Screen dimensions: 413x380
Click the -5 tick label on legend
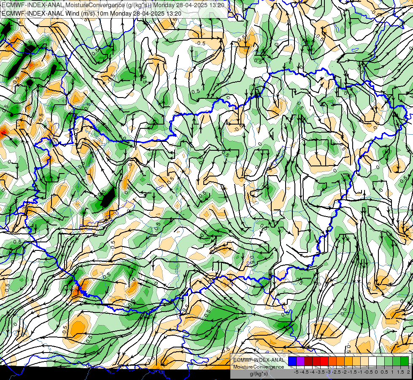[x=296, y=372]
